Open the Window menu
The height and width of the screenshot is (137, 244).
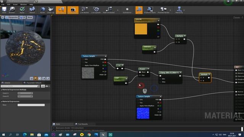pyautogui.click(x=24, y=5)
